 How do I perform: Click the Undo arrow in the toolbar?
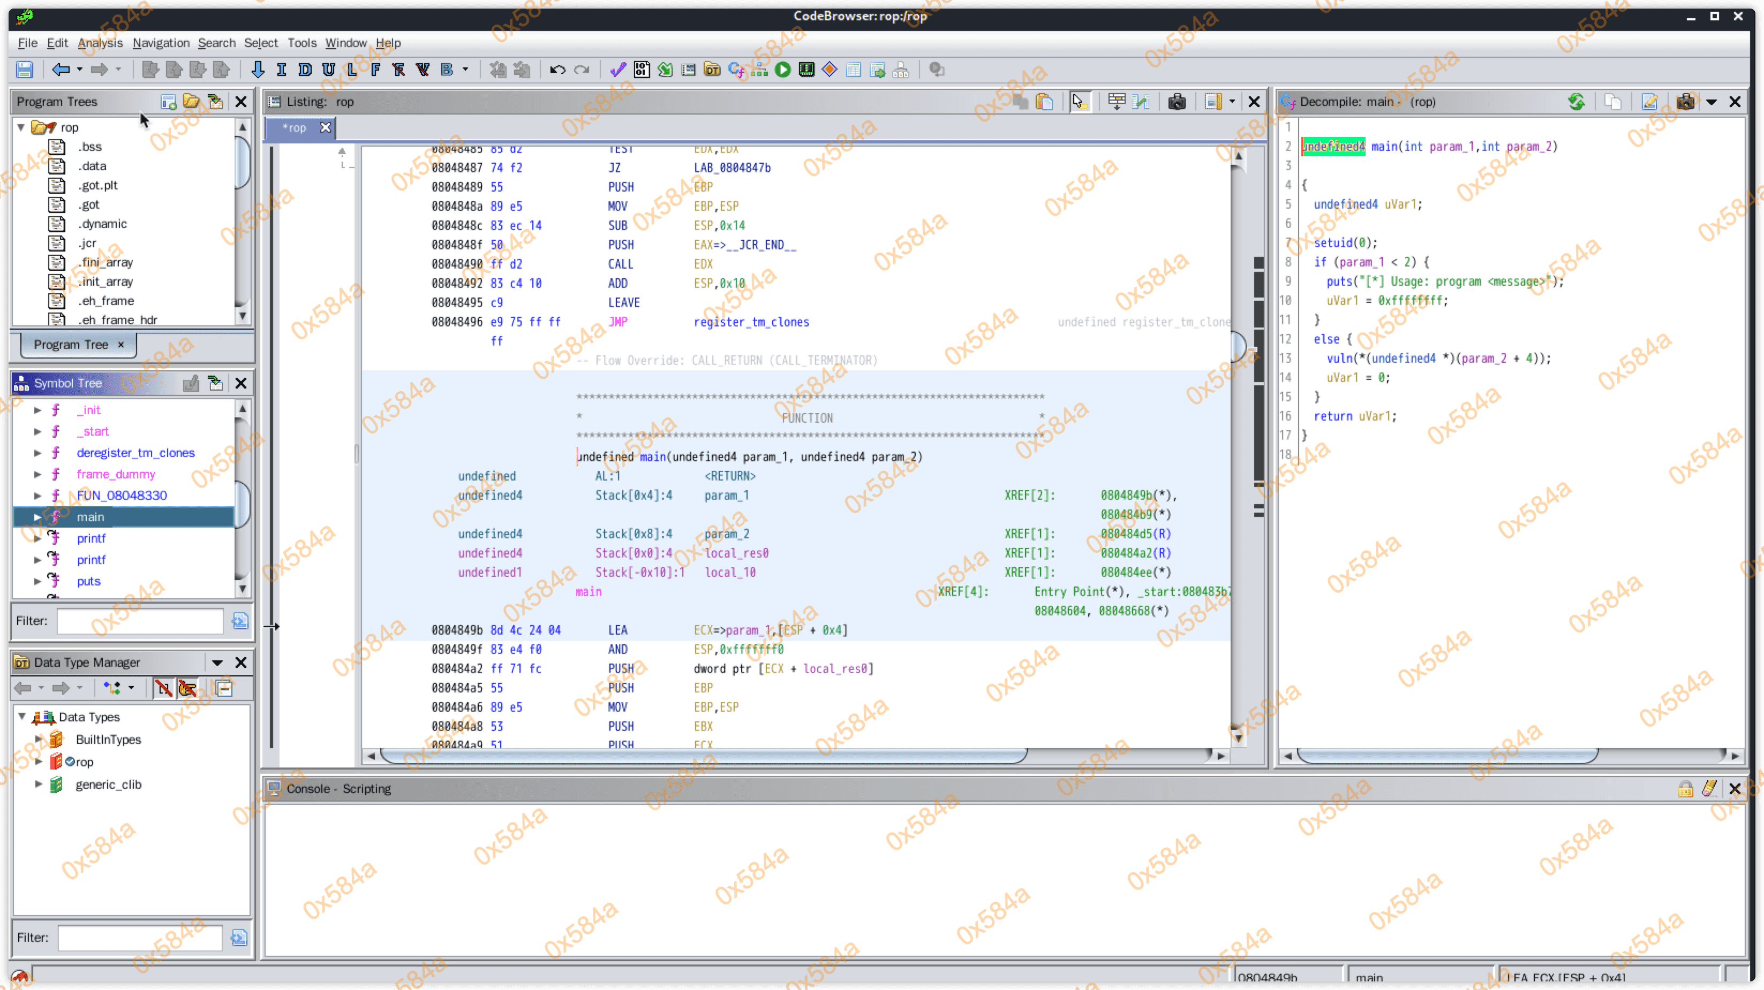(557, 69)
